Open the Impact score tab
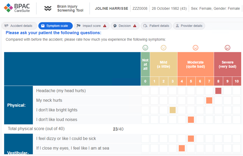 click(x=90, y=26)
